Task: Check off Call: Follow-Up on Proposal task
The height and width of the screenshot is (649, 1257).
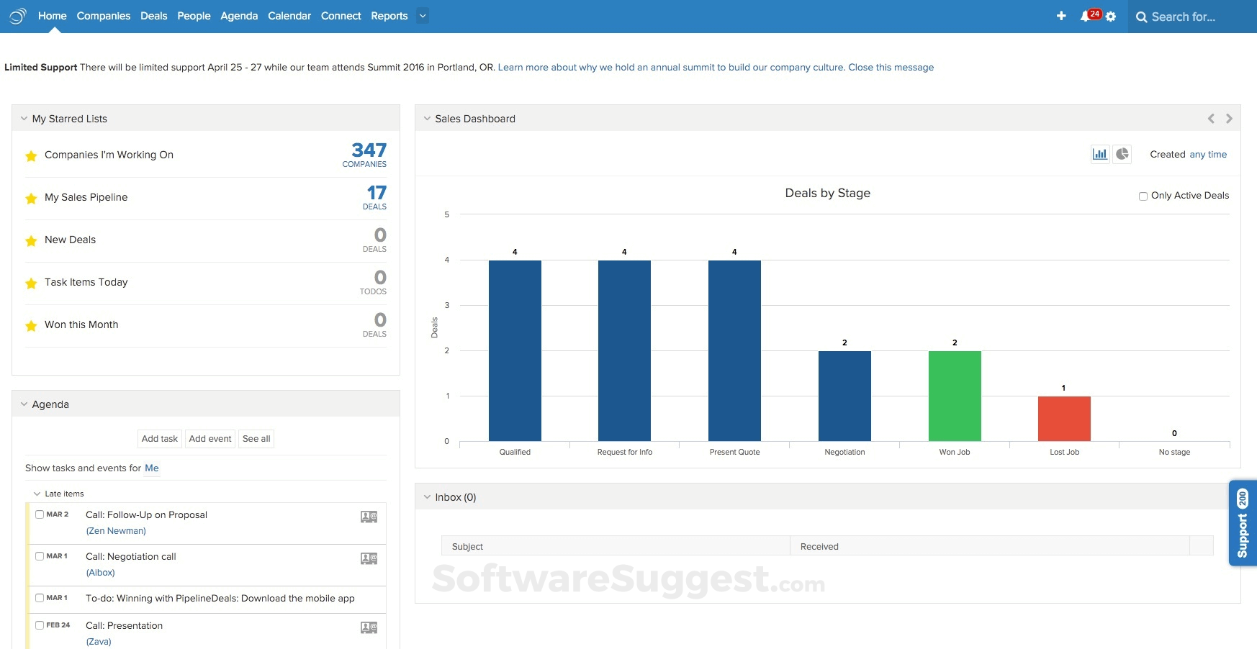Action: 40,514
